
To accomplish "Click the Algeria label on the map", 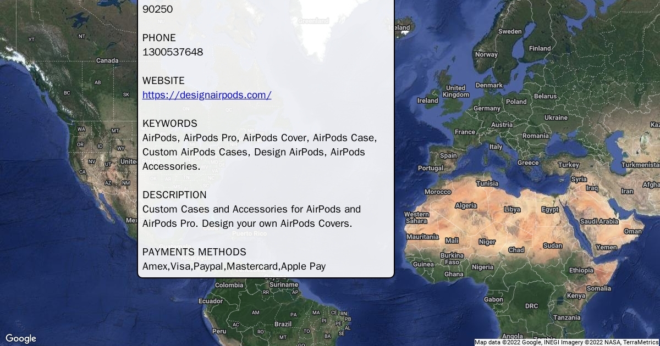I will tap(466, 205).
